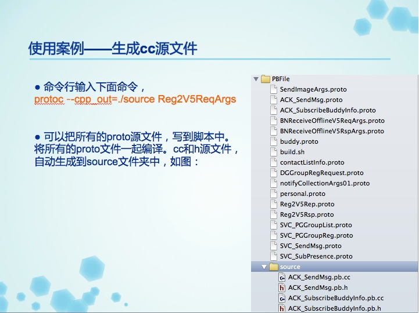This screenshot has width=419, height=313.
Task: Click the DGGroupRegRequest.proto file icon
Action: tap(274, 173)
